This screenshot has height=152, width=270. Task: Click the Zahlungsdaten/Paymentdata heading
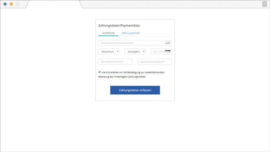click(x=119, y=26)
